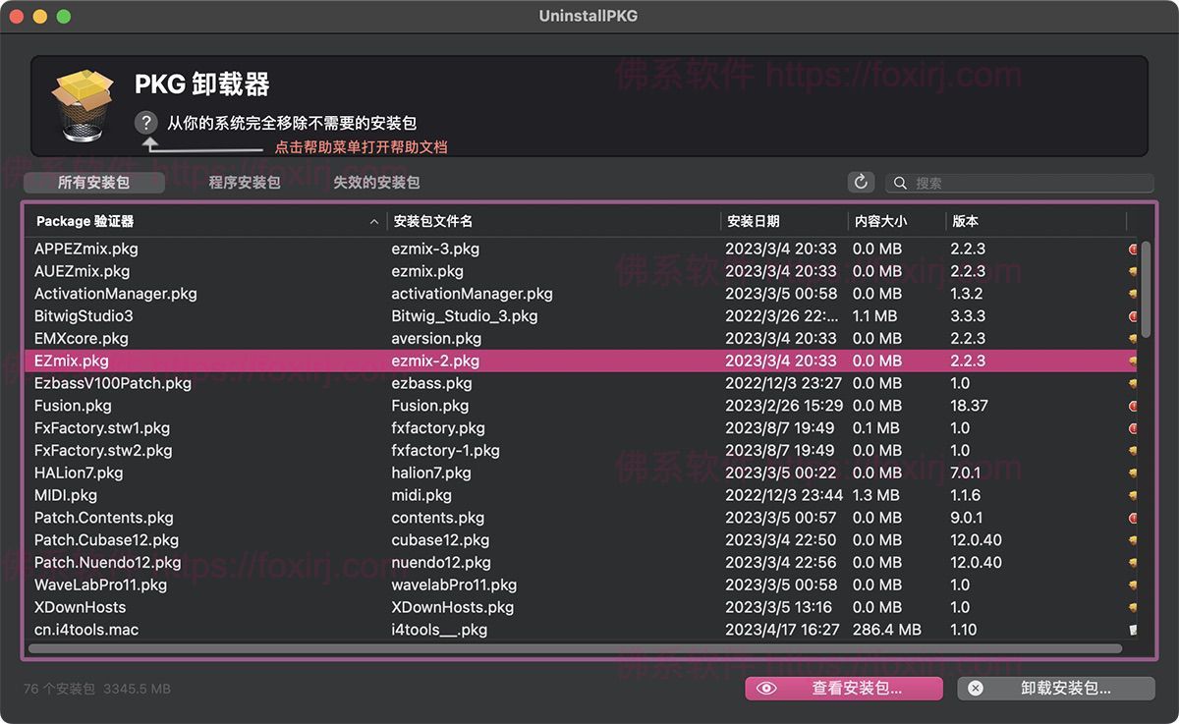Click the magnifier icon in search field
1179x724 pixels.
pyautogui.click(x=900, y=183)
